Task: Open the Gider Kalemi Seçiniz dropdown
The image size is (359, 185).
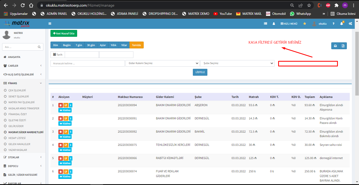Action: pos(162,63)
